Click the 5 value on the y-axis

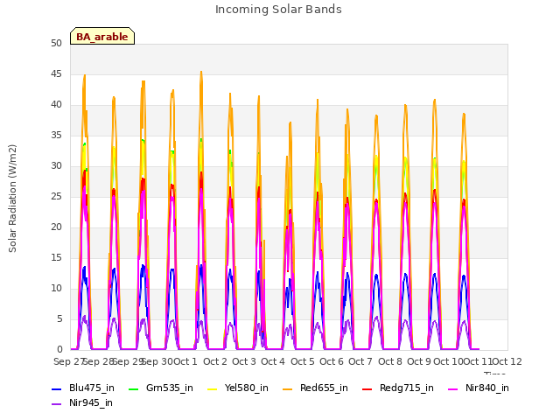59,318
